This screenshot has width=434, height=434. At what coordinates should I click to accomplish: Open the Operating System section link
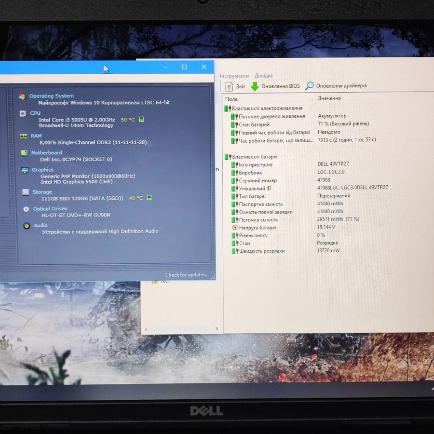tap(52, 96)
